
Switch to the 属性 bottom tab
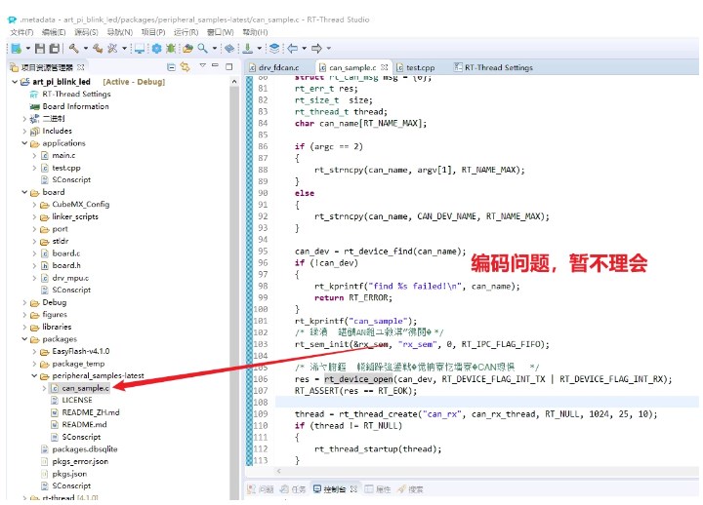pyautogui.click(x=378, y=489)
